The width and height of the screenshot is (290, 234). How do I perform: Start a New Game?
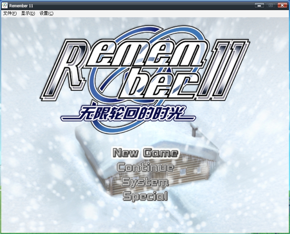pyautogui.click(x=145, y=153)
